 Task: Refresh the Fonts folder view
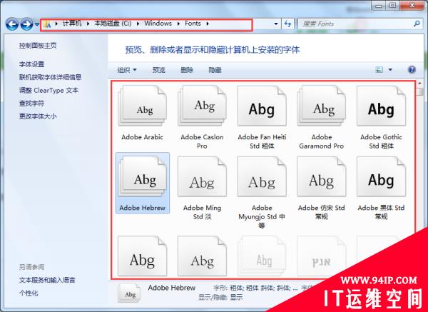coord(287,24)
